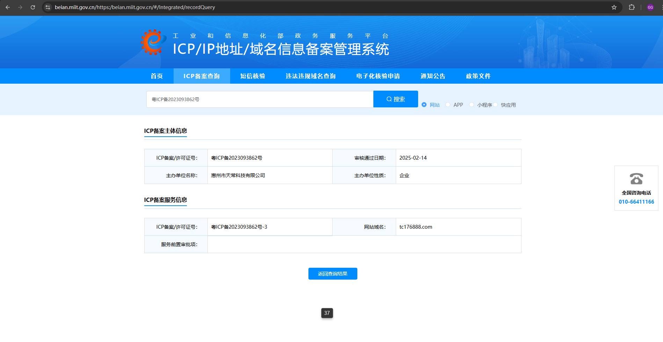Select the domain name tc176888.com
The height and width of the screenshot is (342, 663).
coord(416,227)
